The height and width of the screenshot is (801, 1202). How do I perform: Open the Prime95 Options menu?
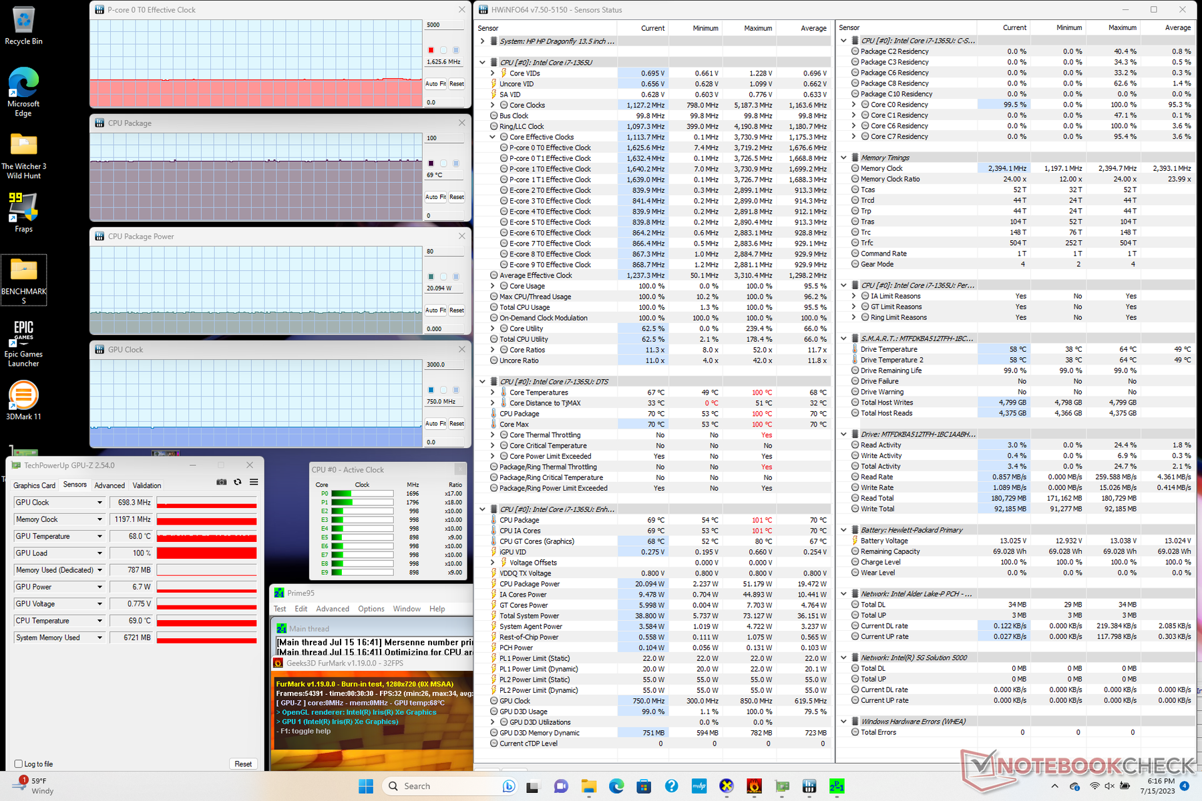click(371, 609)
